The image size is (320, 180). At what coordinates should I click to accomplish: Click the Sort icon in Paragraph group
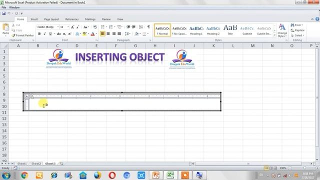pos(141,27)
